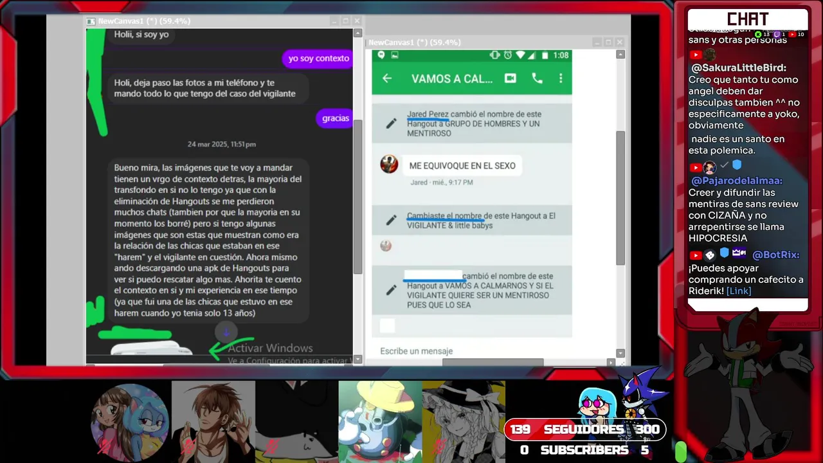Click YouTube icon beside SakuraLittleBird in chat

tap(695, 55)
